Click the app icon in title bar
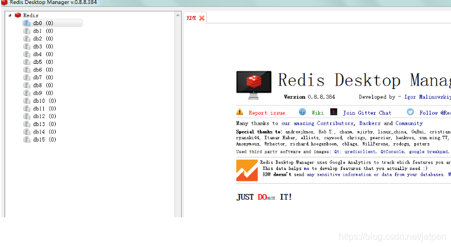Viewport: 451px width, 247px height. tap(5, 3)
